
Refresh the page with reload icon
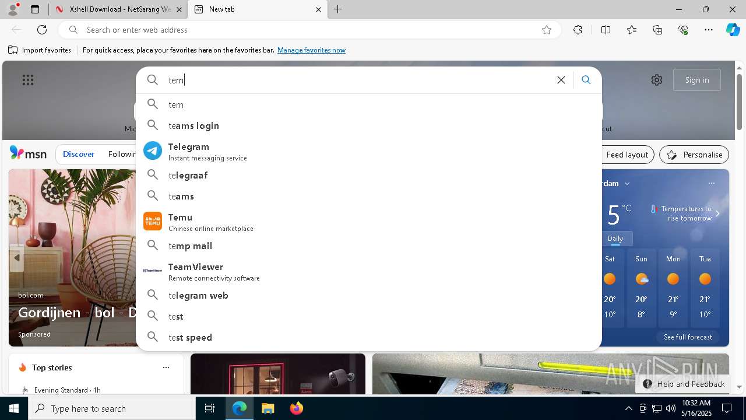[42, 30]
